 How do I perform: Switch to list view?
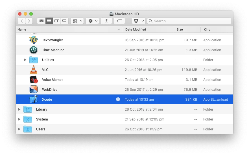click(x=49, y=21)
